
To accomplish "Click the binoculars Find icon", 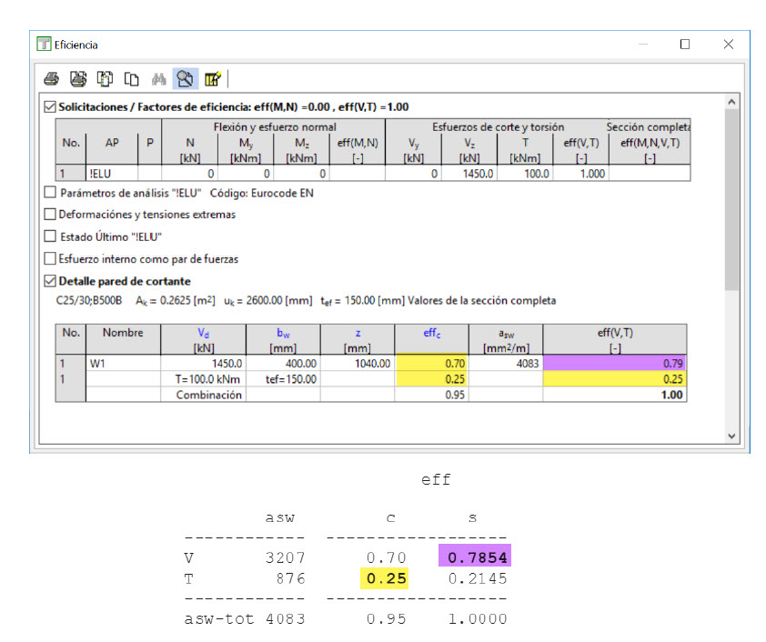I will (158, 79).
